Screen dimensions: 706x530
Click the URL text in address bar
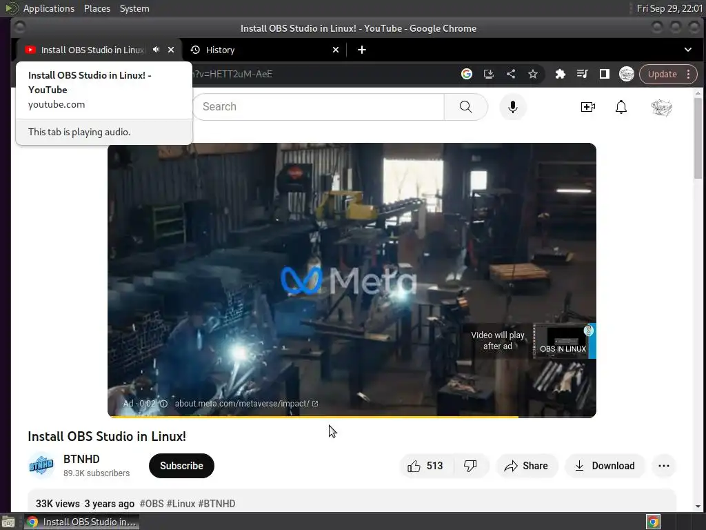pyautogui.click(x=232, y=74)
